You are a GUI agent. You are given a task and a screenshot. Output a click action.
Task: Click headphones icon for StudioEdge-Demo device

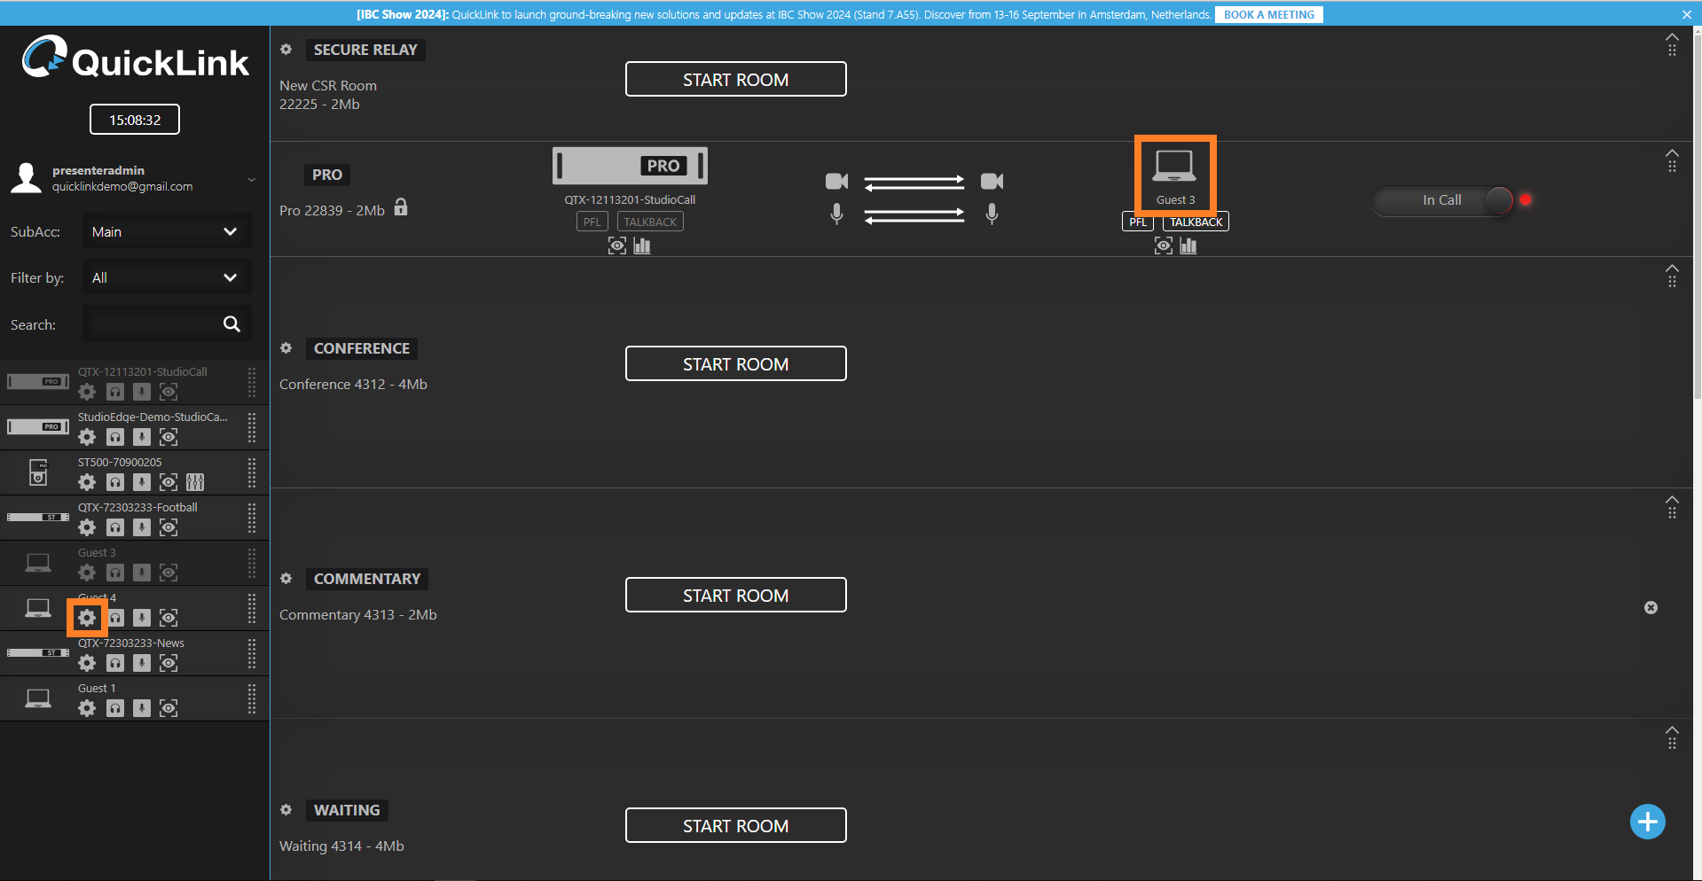pyautogui.click(x=115, y=437)
